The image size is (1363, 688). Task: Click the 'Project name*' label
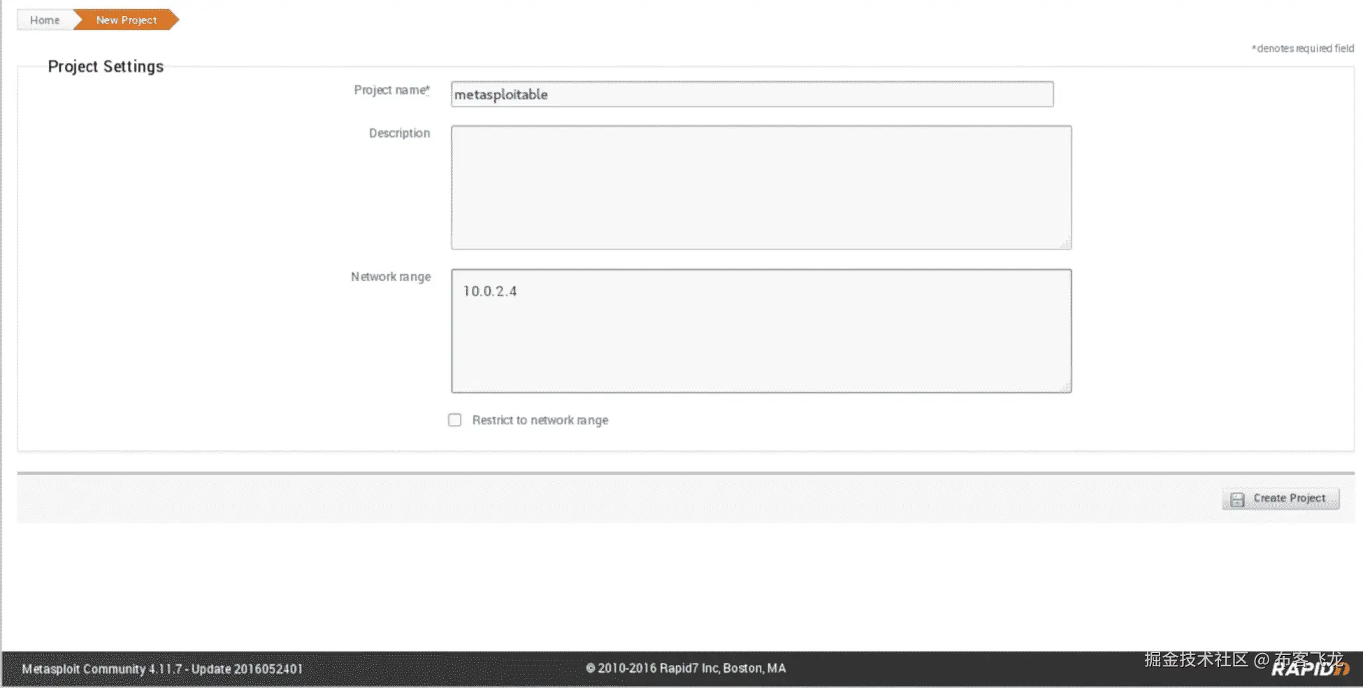tap(392, 90)
